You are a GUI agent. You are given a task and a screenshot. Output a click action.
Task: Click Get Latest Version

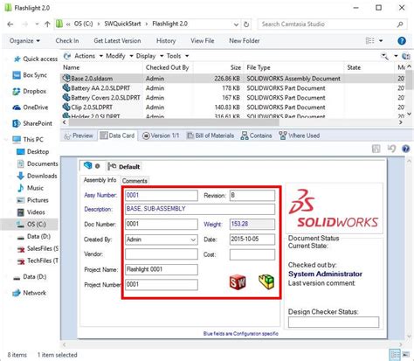point(117,41)
